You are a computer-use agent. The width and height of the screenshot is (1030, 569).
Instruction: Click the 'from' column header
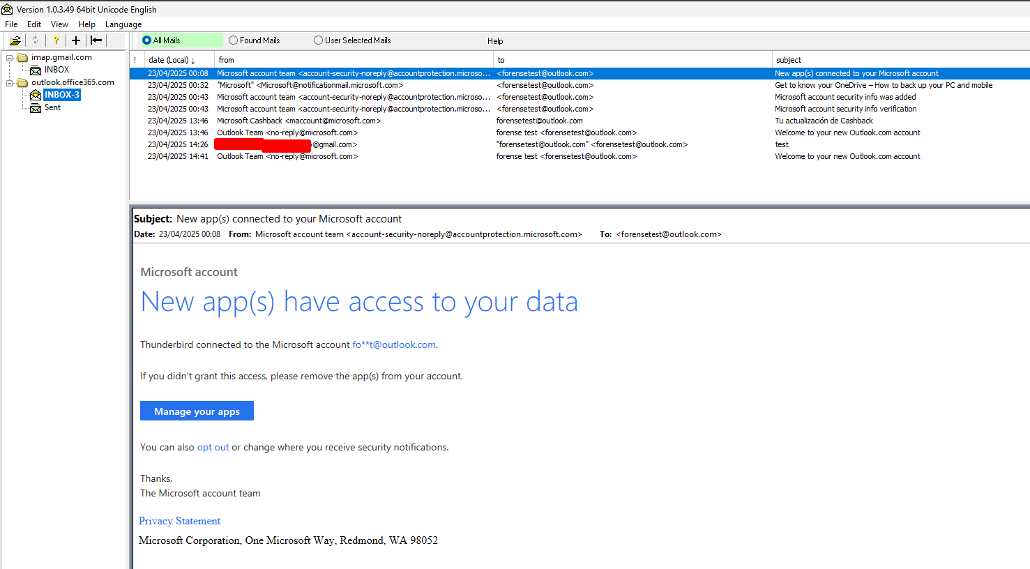(354, 60)
